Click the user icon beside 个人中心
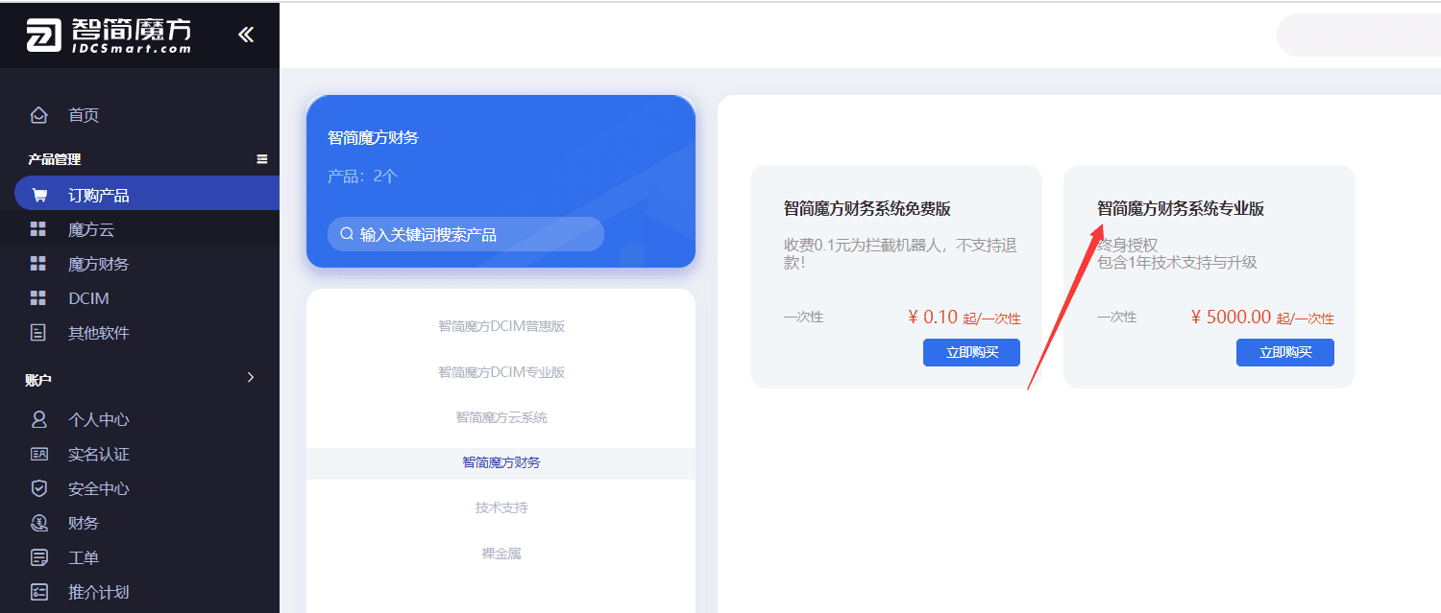1441x613 pixels. pos(38,419)
